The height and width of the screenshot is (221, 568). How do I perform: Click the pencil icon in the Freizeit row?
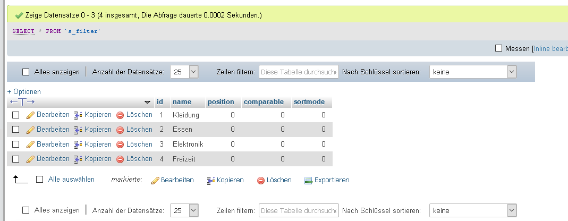tap(30, 159)
